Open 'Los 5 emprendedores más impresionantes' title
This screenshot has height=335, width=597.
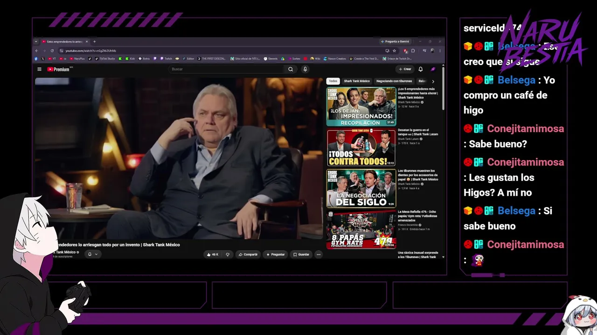pyautogui.click(x=418, y=93)
